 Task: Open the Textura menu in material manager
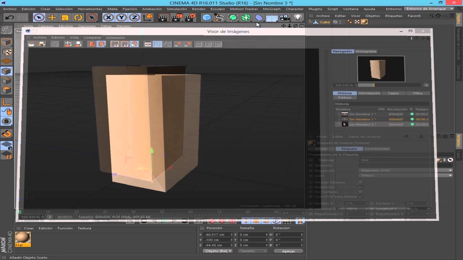[84, 228]
